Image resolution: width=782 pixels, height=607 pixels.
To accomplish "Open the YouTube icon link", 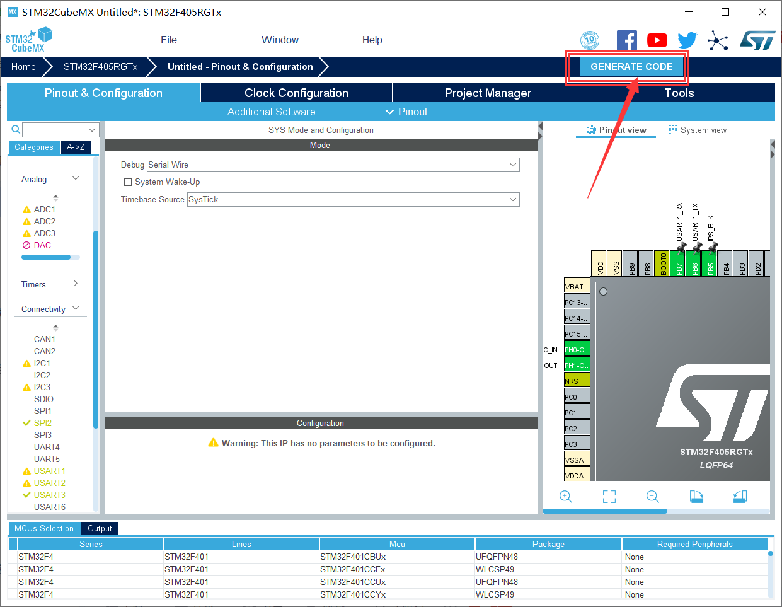I will pos(657,40).
